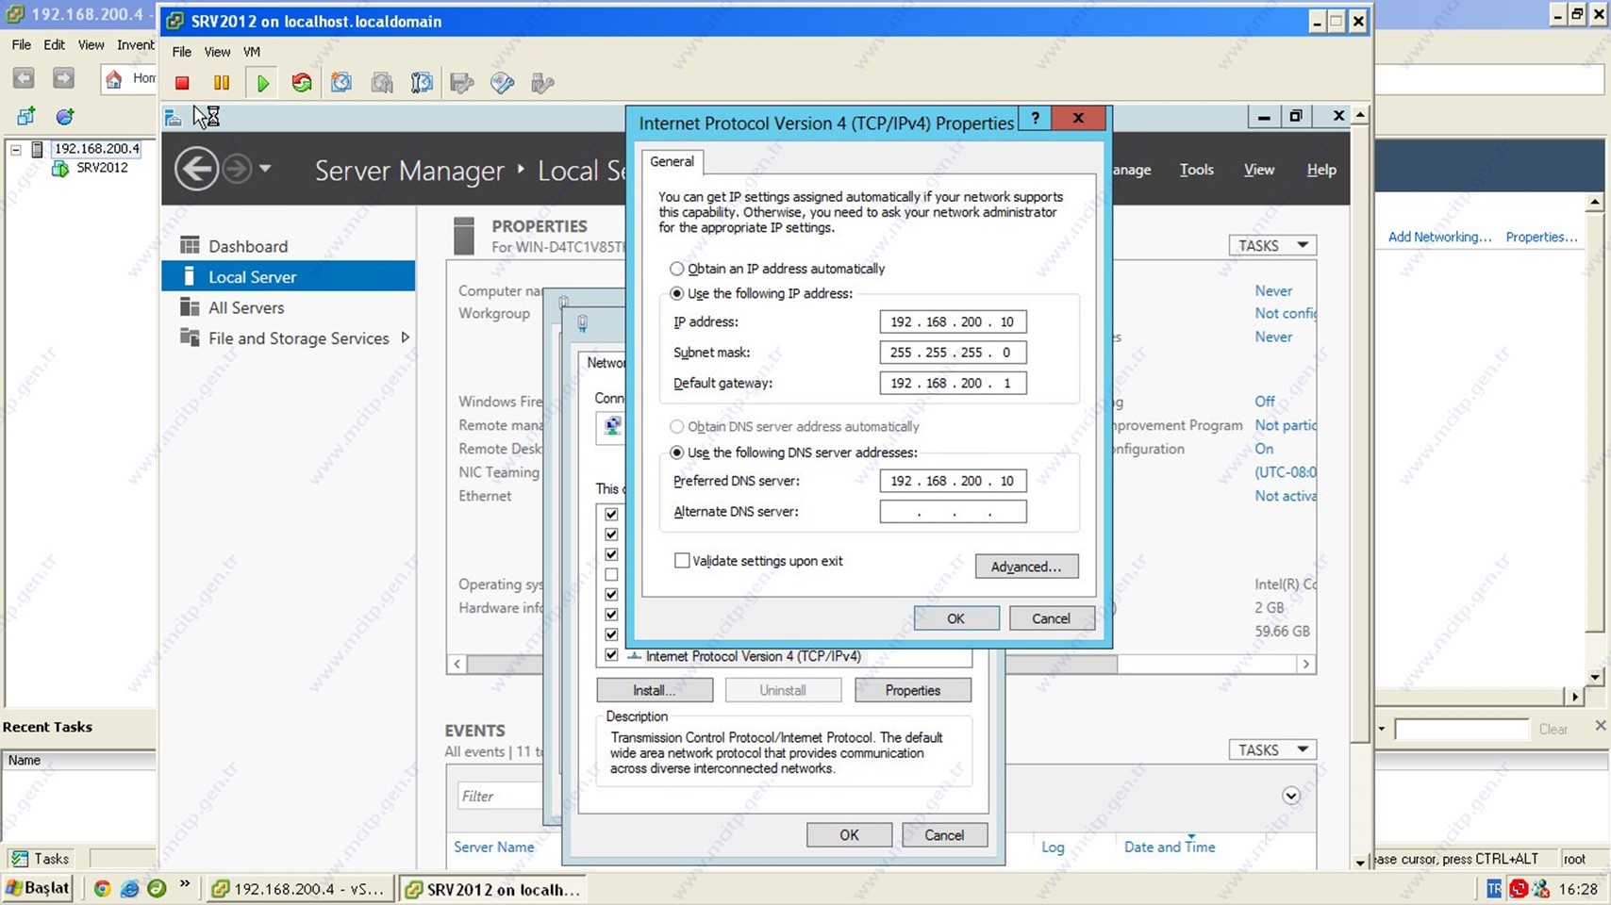Open the EVENTS TASKS dropdown
The width and height of the screenshot is (1611, 905).
coord(1272,749)
